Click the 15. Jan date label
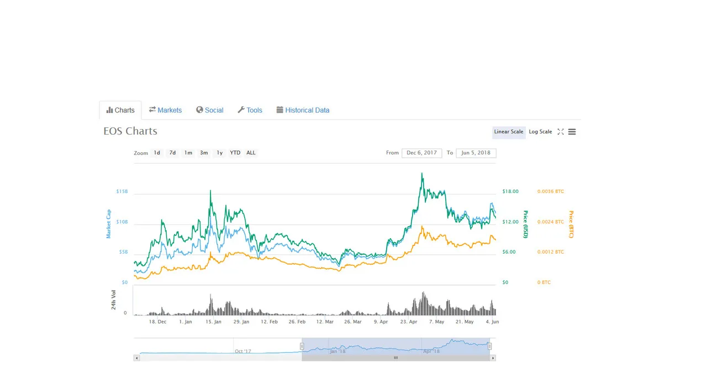The height and width of the screenshot is (386, 707). click(x=214, y=321)
